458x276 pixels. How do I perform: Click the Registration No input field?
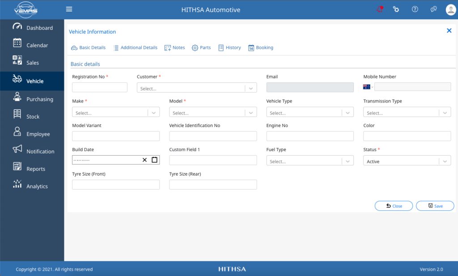click(x=100, y=87)
